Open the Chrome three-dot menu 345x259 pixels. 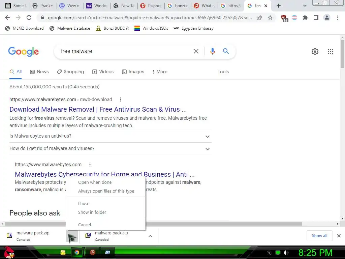(x=338, y=18)
